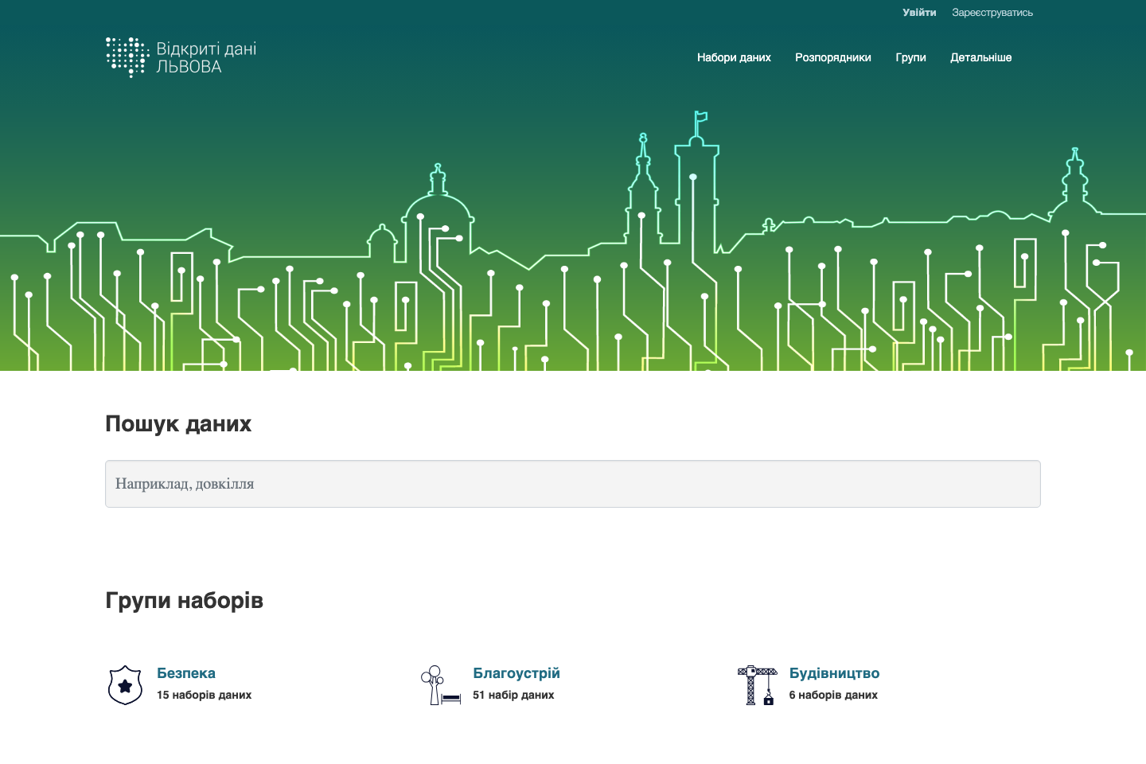
Task: Click the Будівництво construction crane icon
Action: point(756,684)
